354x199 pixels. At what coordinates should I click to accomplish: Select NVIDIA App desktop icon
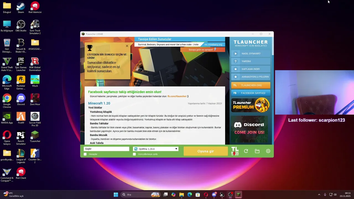(7, 118)
